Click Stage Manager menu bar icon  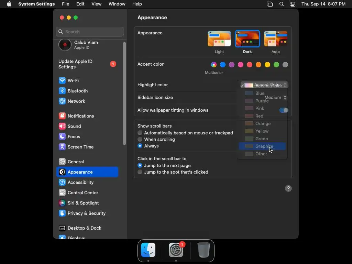tap(269, 4)
